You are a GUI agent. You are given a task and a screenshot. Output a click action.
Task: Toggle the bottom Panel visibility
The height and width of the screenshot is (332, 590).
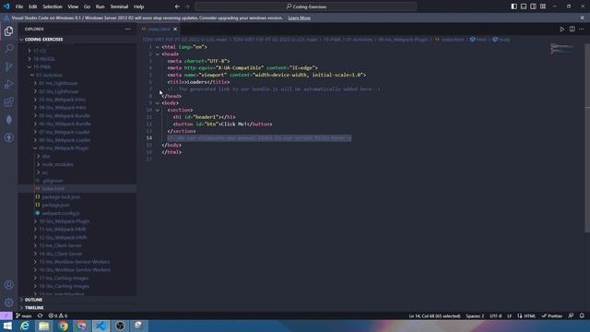point(524,6)
